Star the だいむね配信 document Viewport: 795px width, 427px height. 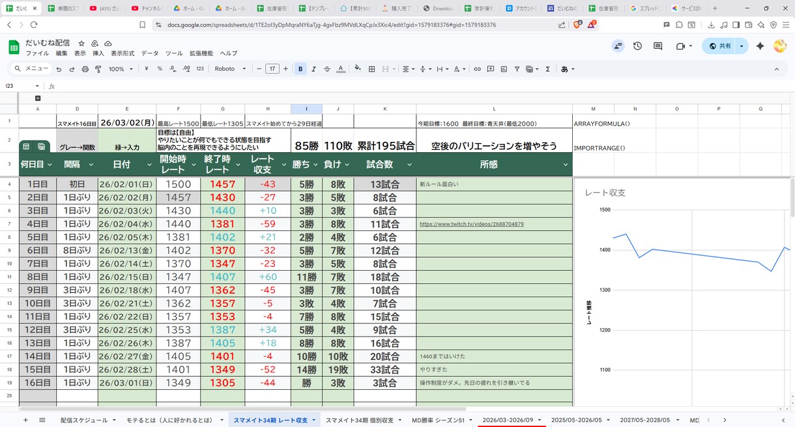point(81,42)
